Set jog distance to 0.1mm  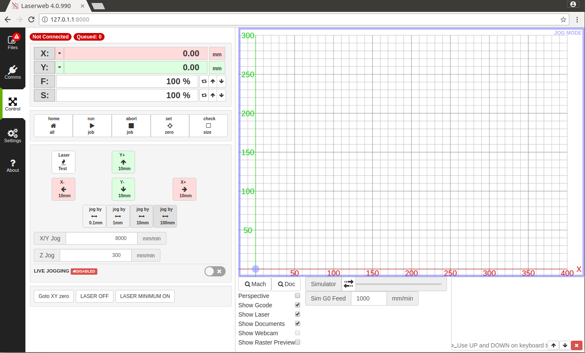pos(94,216)
